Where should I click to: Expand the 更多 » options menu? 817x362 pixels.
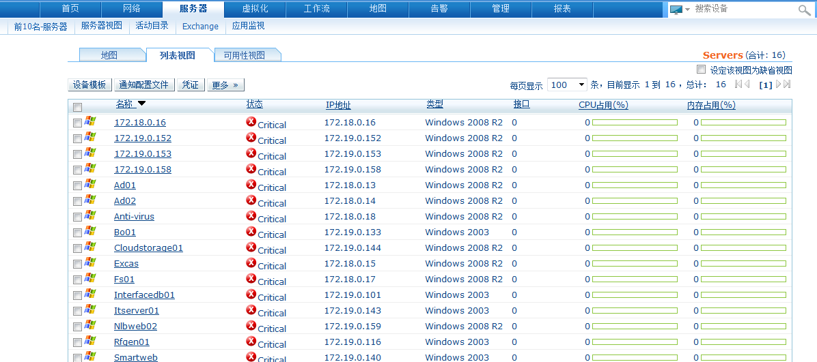tap(225, 85)
